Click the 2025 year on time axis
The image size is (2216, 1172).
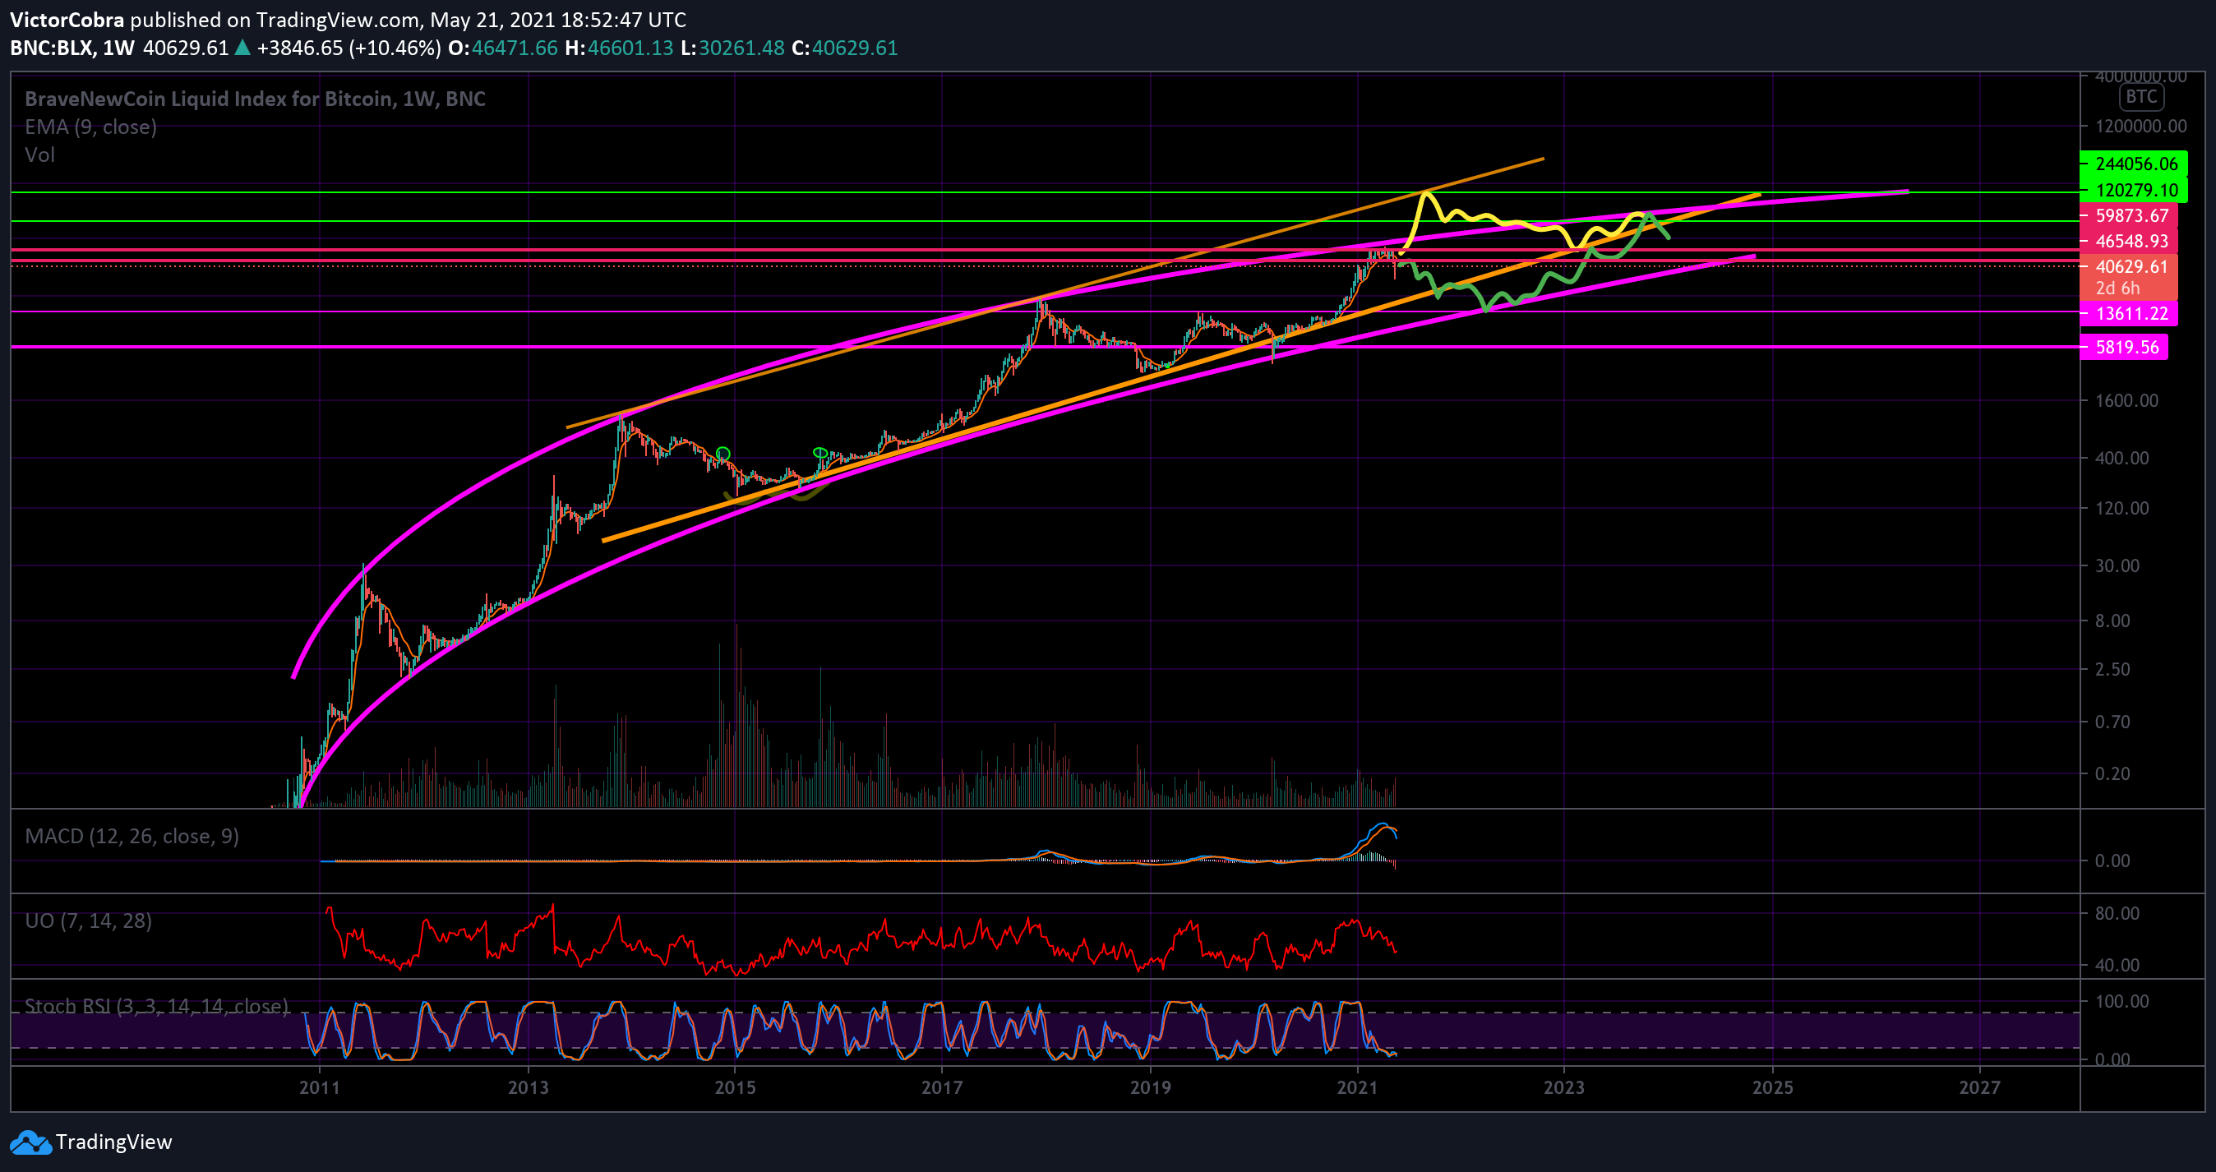click(1773, 1087)
